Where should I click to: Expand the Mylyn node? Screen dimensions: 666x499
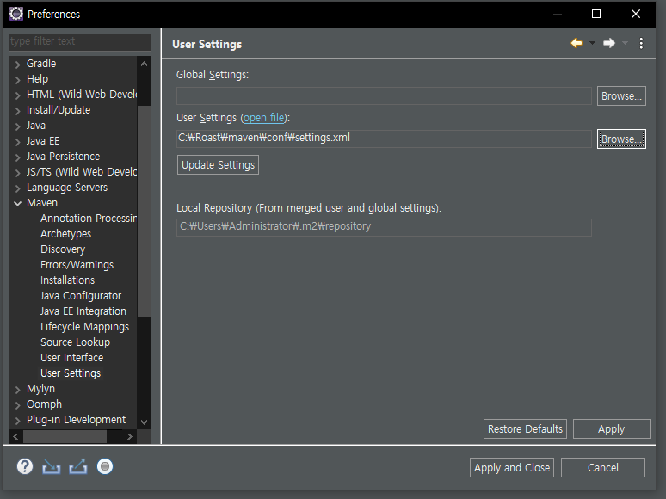tap(17, 390)
